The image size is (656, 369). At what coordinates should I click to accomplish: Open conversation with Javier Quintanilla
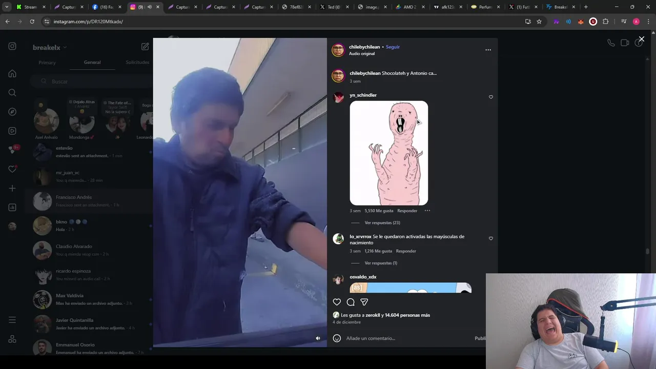pos(90,324)
